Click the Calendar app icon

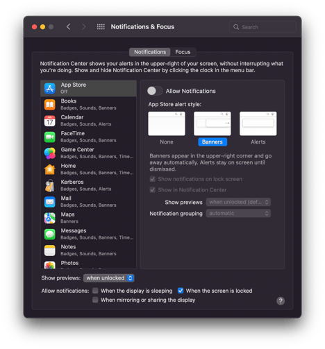coord(49,121)
